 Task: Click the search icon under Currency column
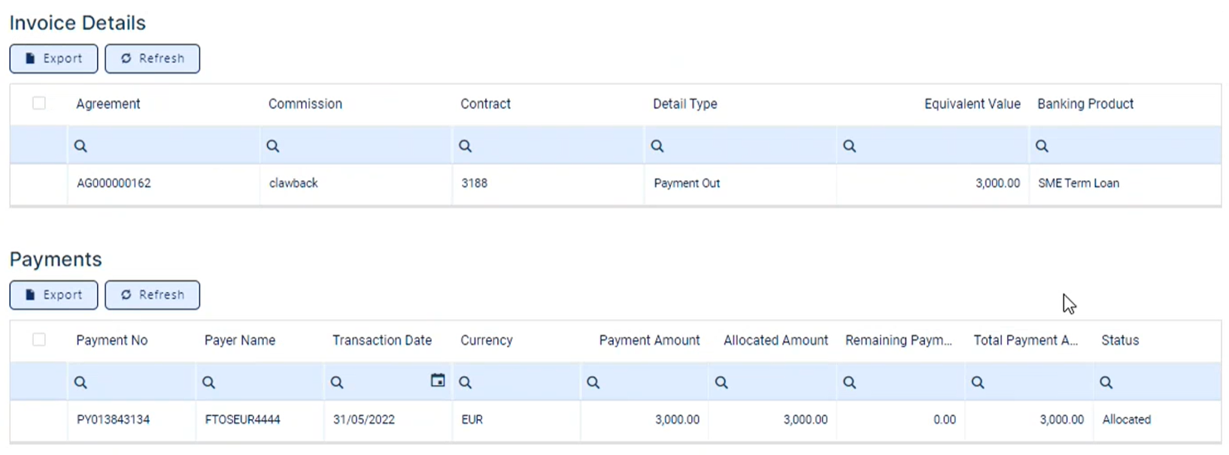(466, 383)
